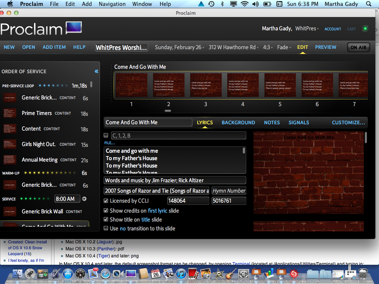Collapse the Order of Service panel
The height and width of the screenshot is (284, 379).
(x=97, y=71)
